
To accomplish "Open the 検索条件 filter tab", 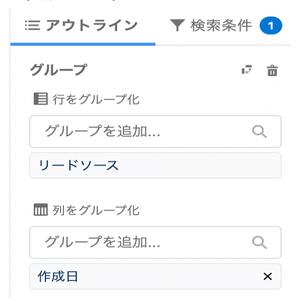I will click(226, 26).
